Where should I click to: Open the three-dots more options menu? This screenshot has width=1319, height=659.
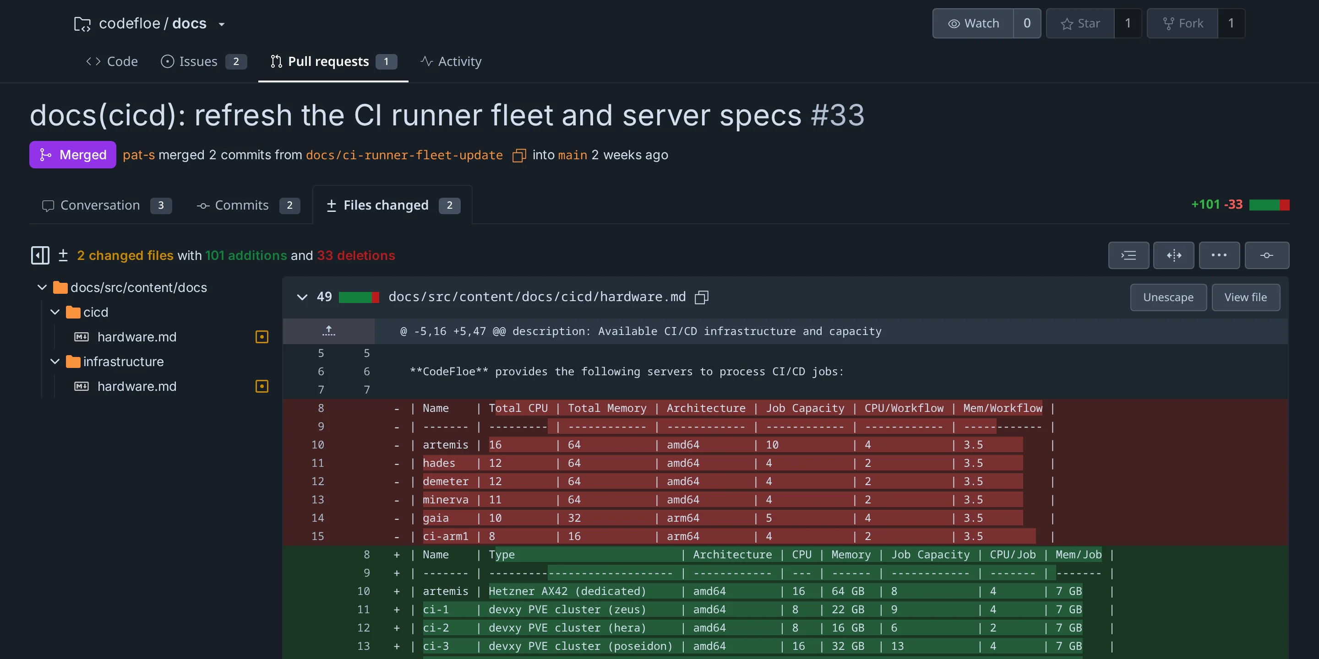click(1219, 255)
